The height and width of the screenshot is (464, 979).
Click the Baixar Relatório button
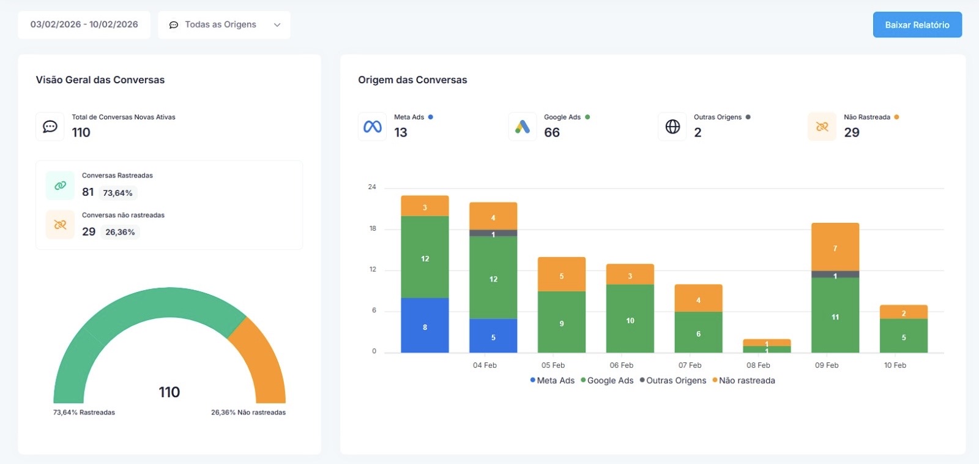click(917, 24)
